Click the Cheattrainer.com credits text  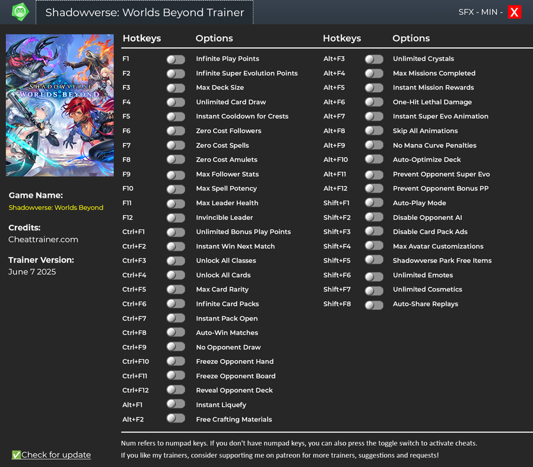pos(43,239)
